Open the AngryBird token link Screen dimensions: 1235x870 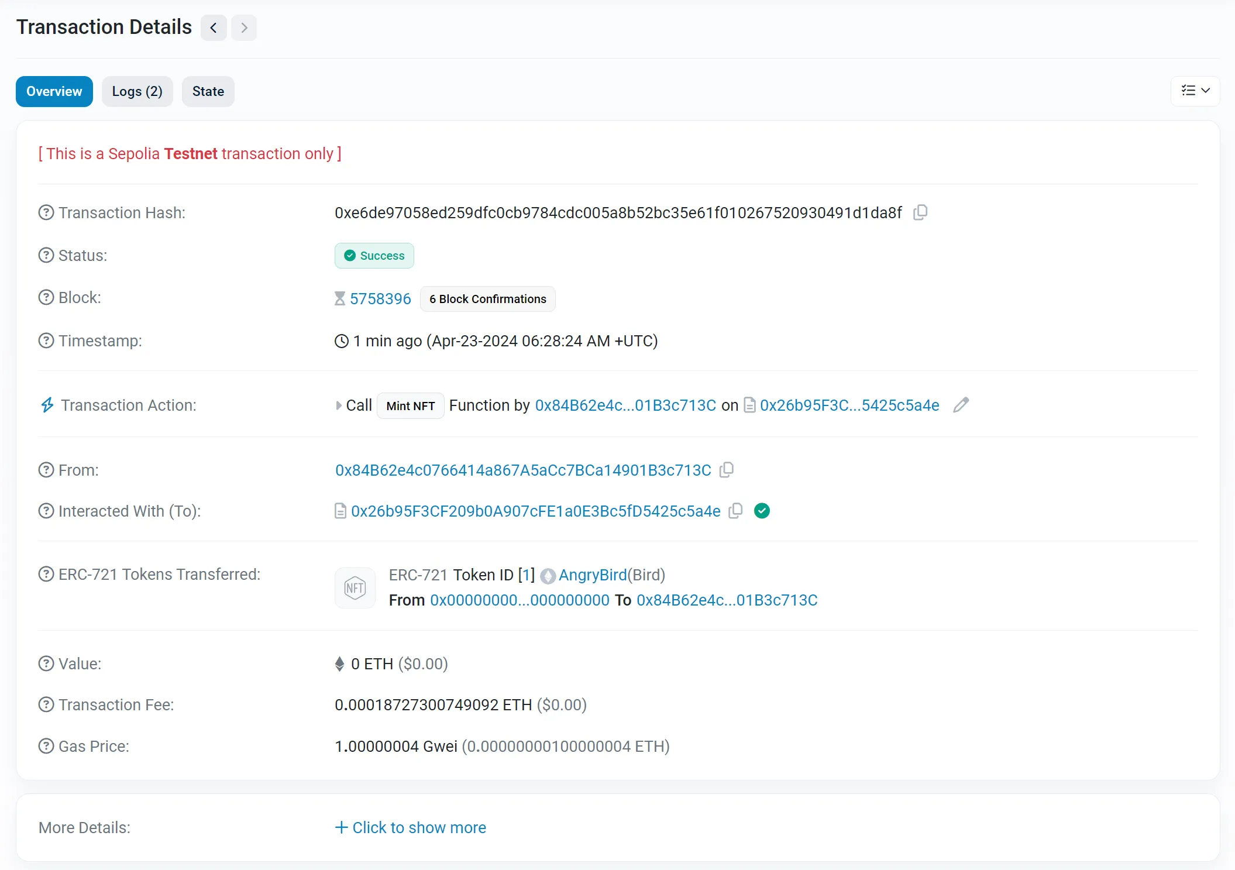click(x=592, y=575)
